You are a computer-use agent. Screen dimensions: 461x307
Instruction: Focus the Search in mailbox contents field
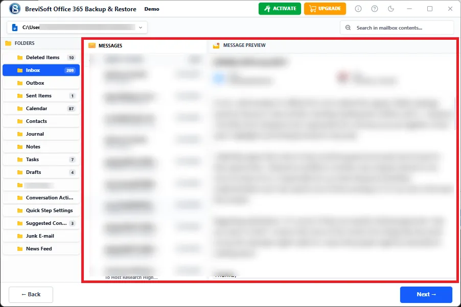pyautogui.click(x=397, y=28)
